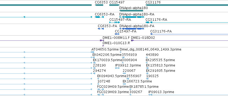Select the CG6353-RA transcript glyph

pos(99,17)
